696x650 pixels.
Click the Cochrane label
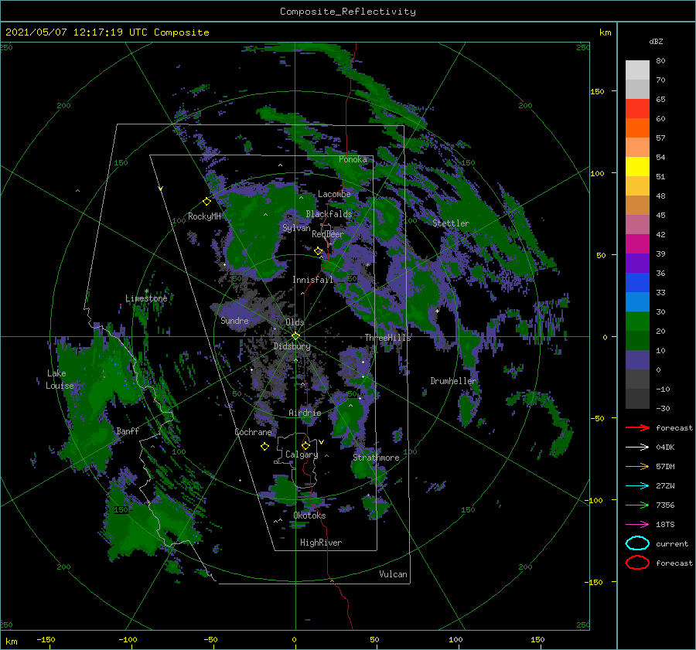pyautogui.click(x=253, y=432)
